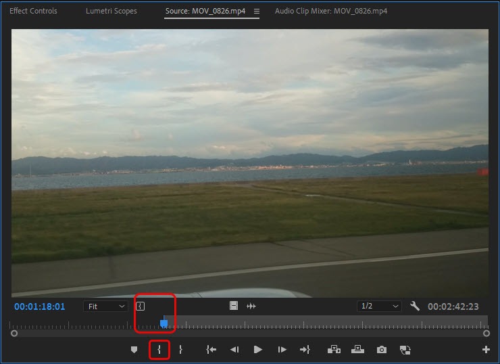Image resolution: width=500 pixels, height=364 pixels.
Task: Click the Add Marker icon
Action: pyautogui.click(x=134, y=350)
